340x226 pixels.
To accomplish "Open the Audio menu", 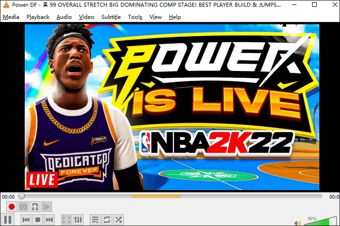I will pyautogui.click(x=64, y=17).
